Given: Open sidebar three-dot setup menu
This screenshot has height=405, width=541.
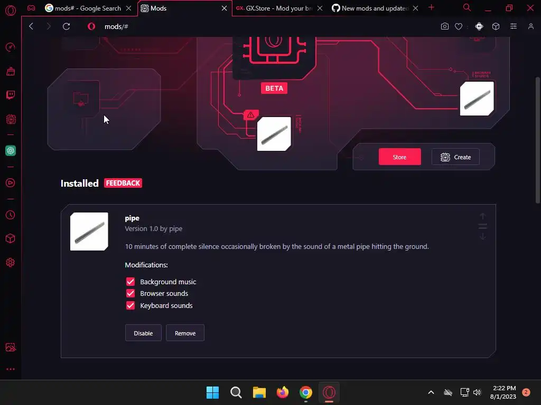Looking at the screenshot, I should pos(11,369).
